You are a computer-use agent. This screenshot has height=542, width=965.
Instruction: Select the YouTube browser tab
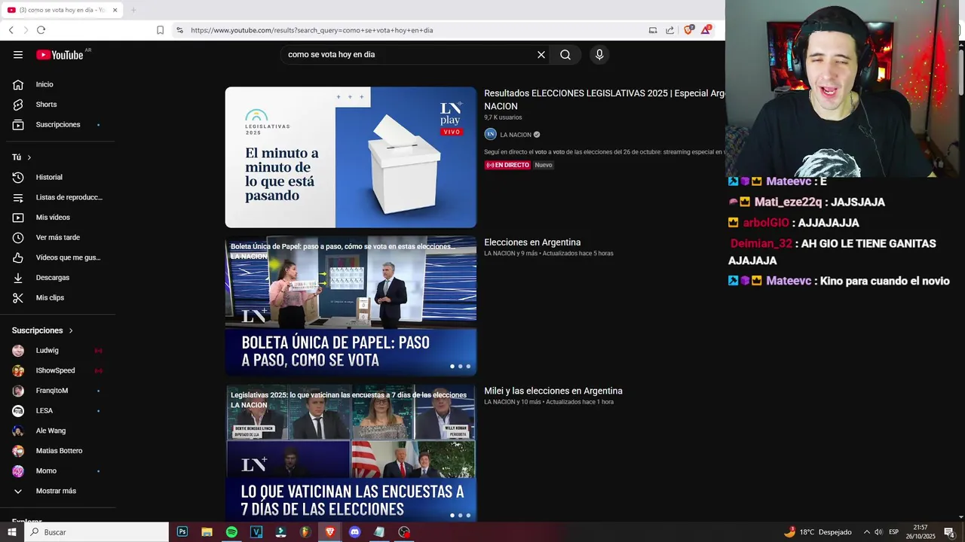62,10
